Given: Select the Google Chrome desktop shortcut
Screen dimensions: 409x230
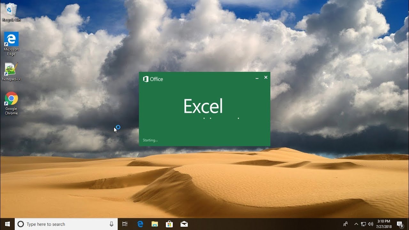Looking at the screenshot, I should pyautogui.click(x=11, y=103).
